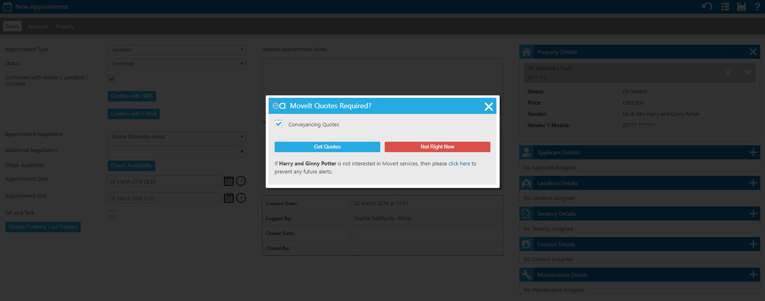Close the Property Details panel
This screenshot has height=301, width=765.
(x=753, y=52)
